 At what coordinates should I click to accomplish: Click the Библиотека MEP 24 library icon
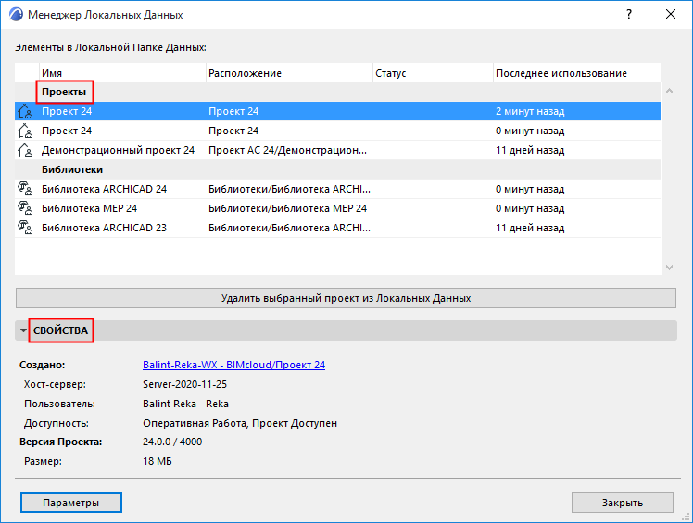click(25, 208)
